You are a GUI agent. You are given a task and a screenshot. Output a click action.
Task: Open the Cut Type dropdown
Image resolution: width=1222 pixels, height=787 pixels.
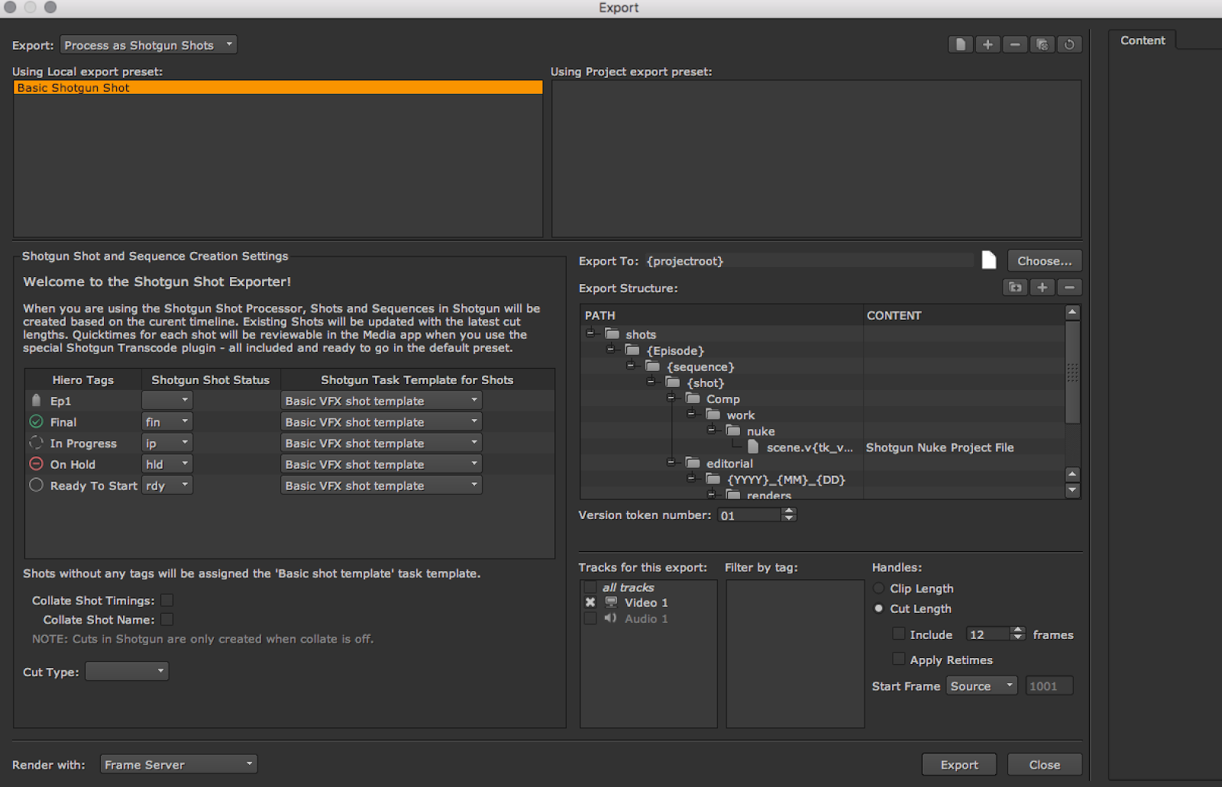127,671
